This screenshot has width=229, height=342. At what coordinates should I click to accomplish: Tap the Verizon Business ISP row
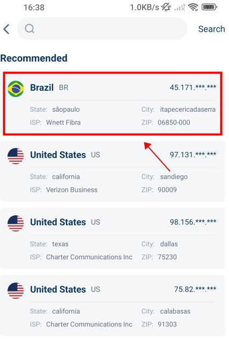64,190
